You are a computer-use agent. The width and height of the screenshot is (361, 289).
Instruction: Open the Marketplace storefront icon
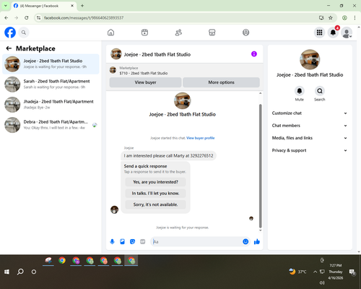tap(212, 33)
